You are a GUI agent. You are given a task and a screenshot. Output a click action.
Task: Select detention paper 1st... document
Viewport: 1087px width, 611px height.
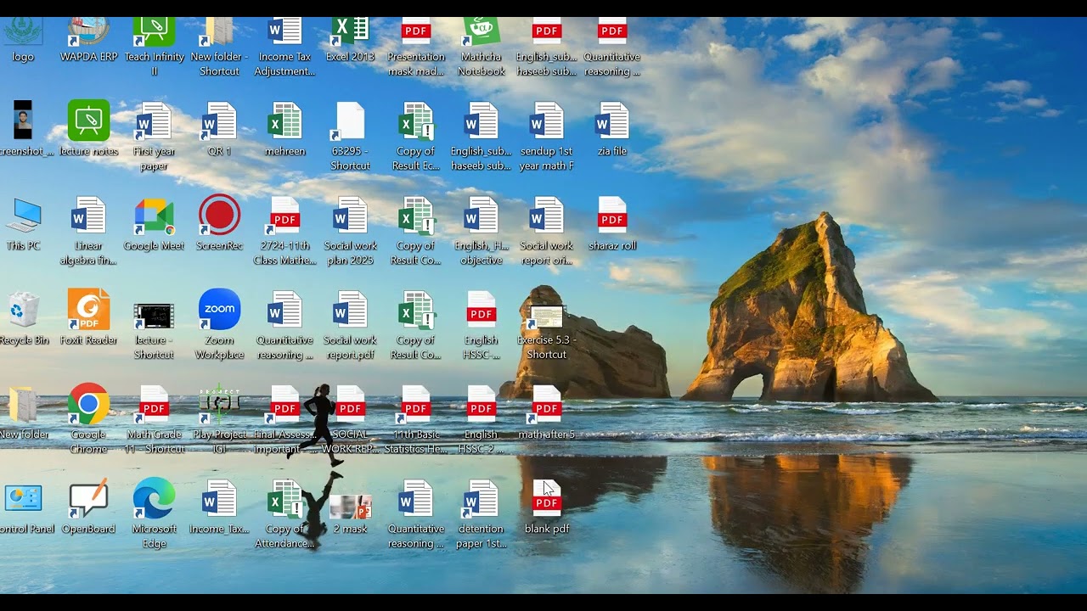point(482,513)
